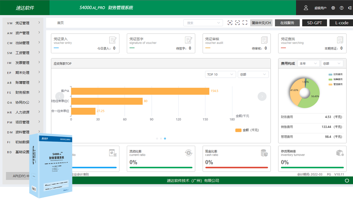Expand the 资产管理 chevron
353x206 pixels.
coord(39,33)
